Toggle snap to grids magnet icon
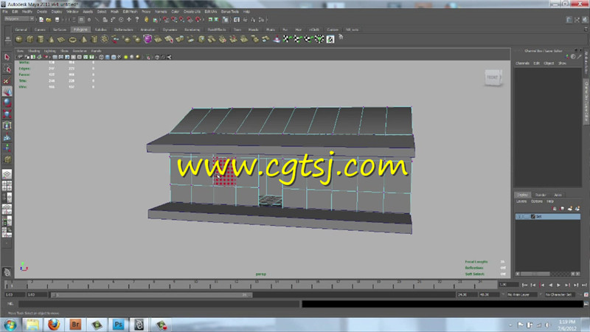The width and height of the screenshot is (590, 332). coord(165,20)
